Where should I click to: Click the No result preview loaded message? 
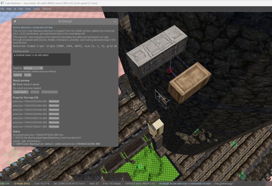(x=27, y=88)
